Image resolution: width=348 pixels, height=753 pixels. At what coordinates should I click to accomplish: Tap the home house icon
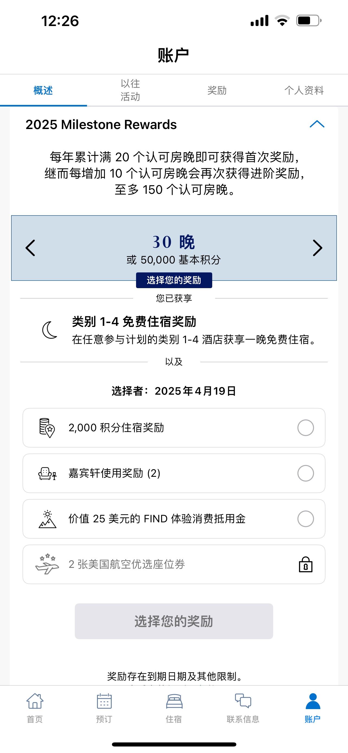click(35, 701)
